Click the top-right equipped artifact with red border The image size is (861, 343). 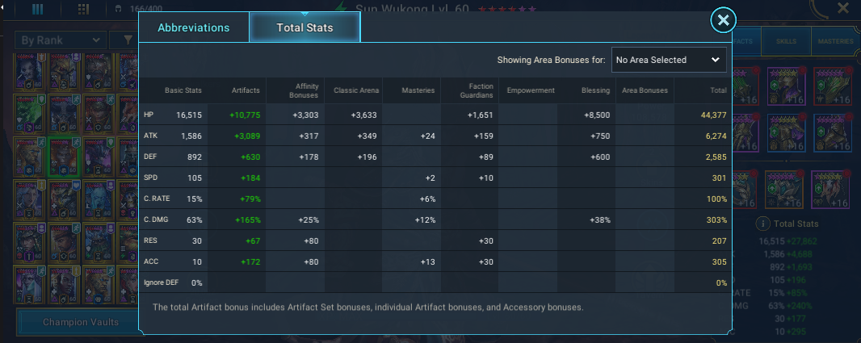click(x=834, y=86)
